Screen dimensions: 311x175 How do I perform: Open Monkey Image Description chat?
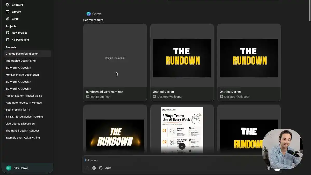point(27,75)
